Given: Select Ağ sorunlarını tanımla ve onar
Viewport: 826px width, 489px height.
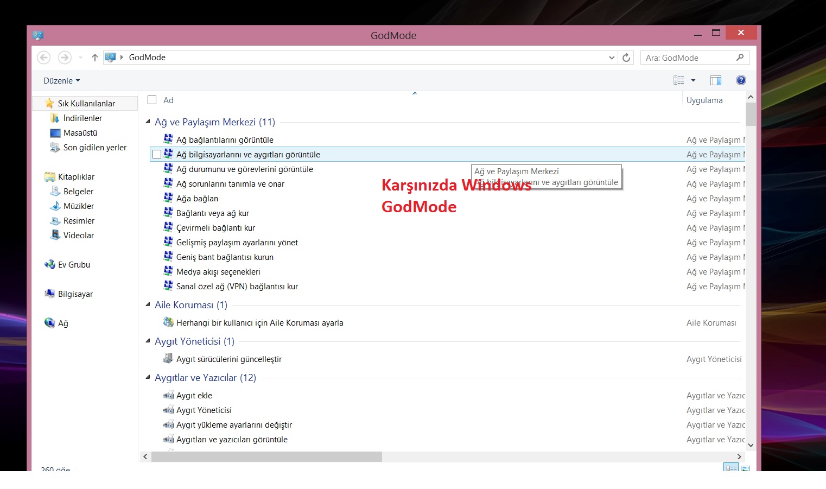Looking at the screenshot, I should [230, 183].
